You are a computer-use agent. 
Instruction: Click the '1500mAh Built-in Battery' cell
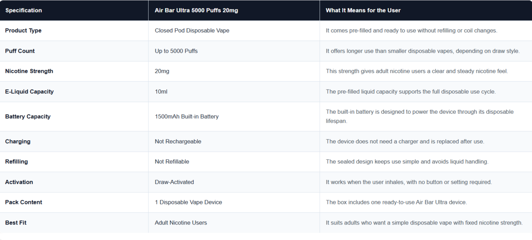pos(187,117)
